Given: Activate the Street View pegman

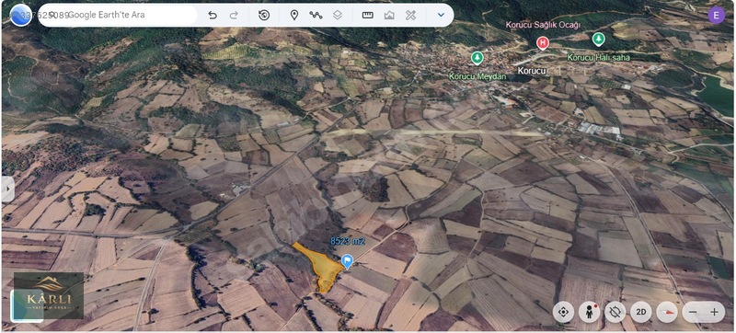Looking at the screenshot, I should [x=589, y=312].
